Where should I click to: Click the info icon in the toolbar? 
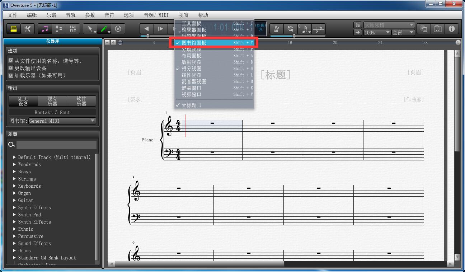click(451, 29)
